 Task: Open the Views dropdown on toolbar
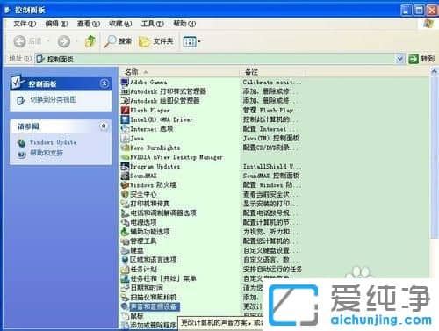[191, 42]
